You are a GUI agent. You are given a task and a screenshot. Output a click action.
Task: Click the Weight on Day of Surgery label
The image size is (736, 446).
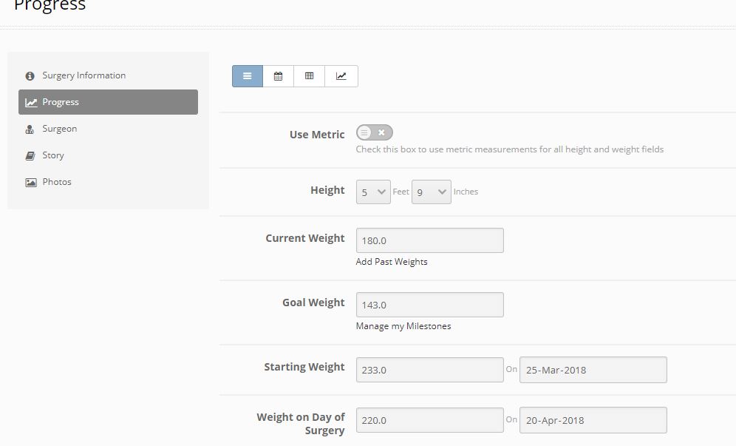[301, 424]
